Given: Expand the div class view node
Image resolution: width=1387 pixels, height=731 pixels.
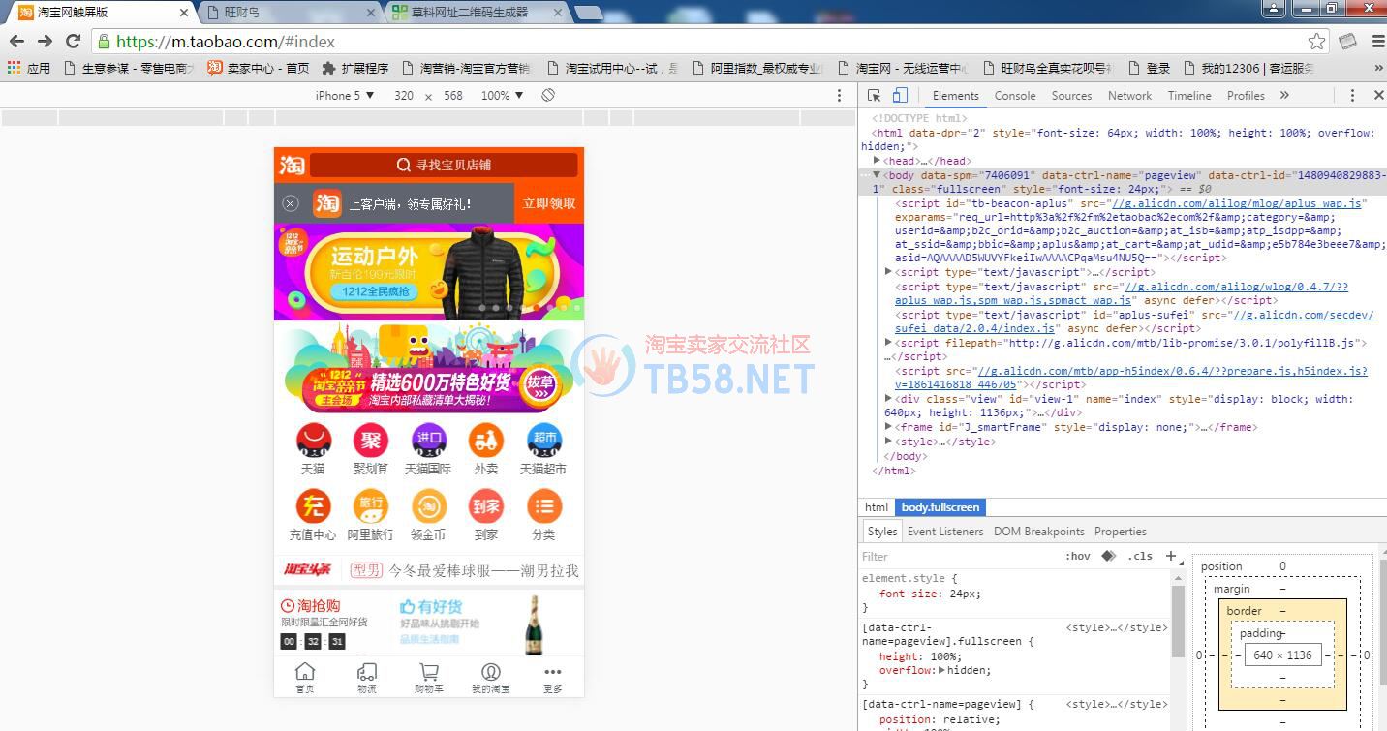Looking at the screenshot, I should (x=889, y=399).
